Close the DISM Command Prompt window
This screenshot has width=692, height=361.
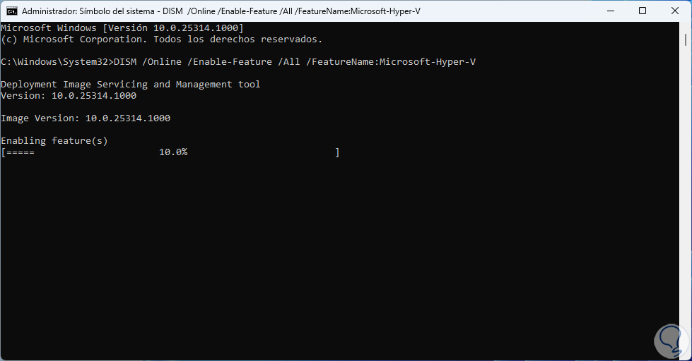674,11
